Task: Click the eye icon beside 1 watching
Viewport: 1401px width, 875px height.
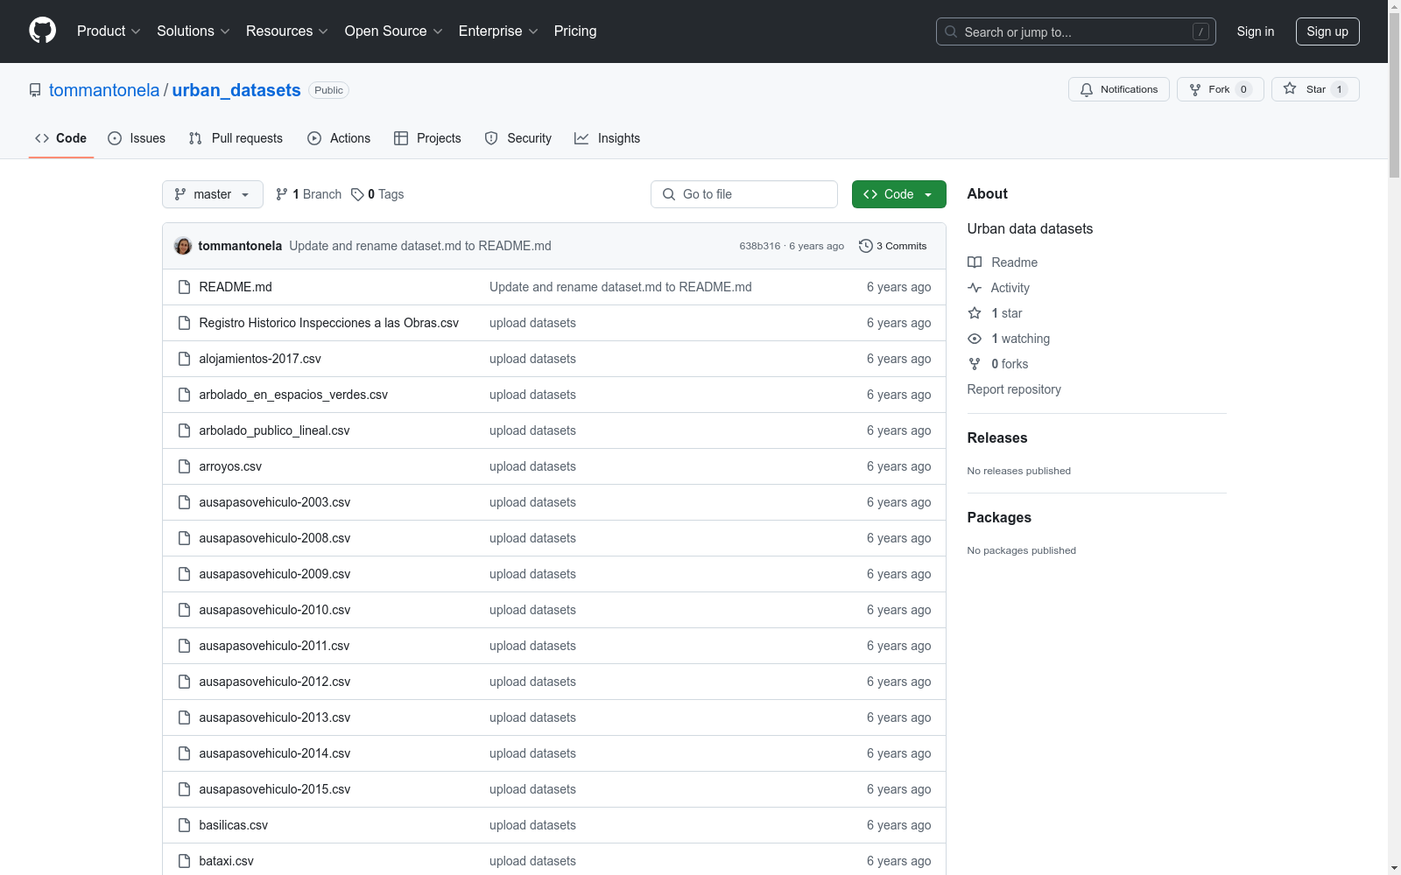Action: point(975,339)
